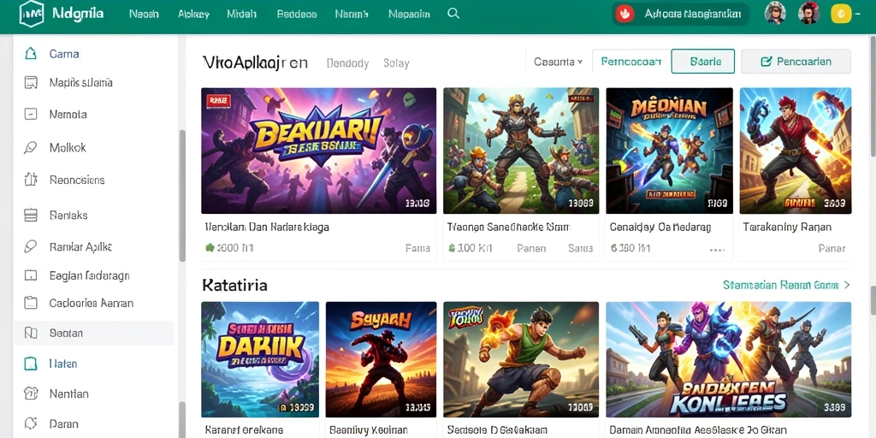Click the icon beside Nemata
The image size is (876, 438).
click(x=31, y=114)
